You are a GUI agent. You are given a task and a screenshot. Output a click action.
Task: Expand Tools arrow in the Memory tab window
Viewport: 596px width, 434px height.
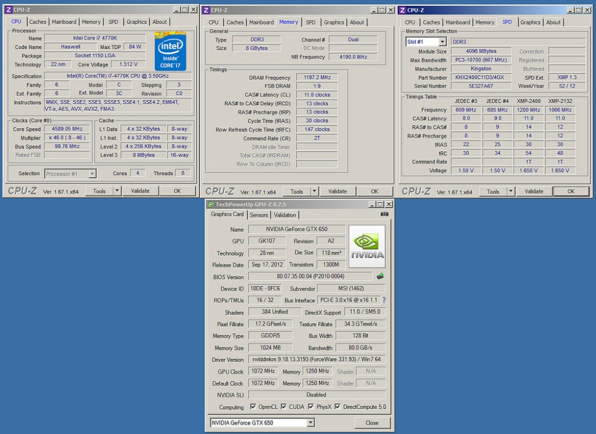coord(314,191)
